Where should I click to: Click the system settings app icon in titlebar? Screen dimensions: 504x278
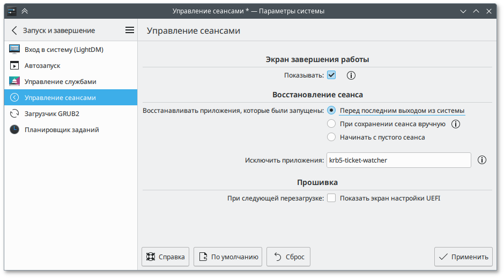click(12, 11)
